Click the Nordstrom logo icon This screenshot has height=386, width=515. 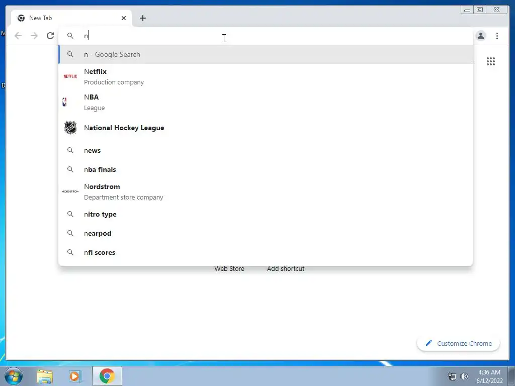[x=70, y=191]
